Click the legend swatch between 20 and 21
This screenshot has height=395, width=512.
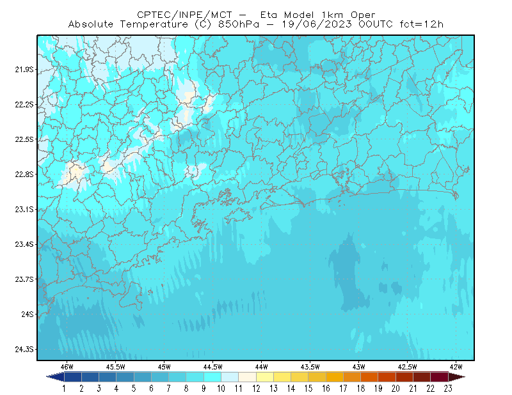(404, 377)
